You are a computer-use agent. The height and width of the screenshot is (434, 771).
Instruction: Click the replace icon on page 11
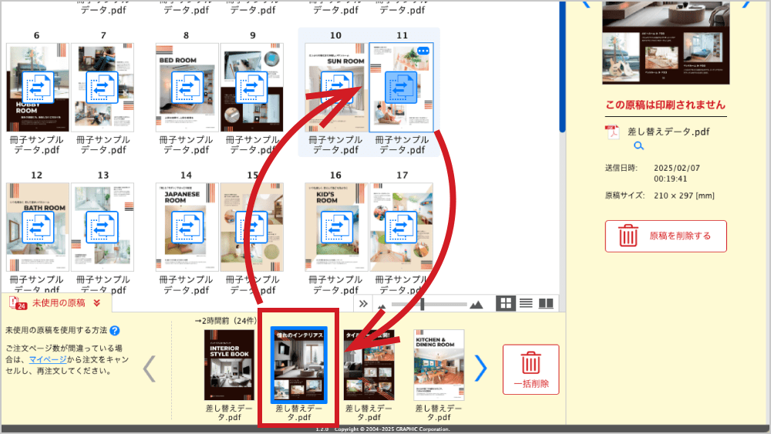point(401,87)
